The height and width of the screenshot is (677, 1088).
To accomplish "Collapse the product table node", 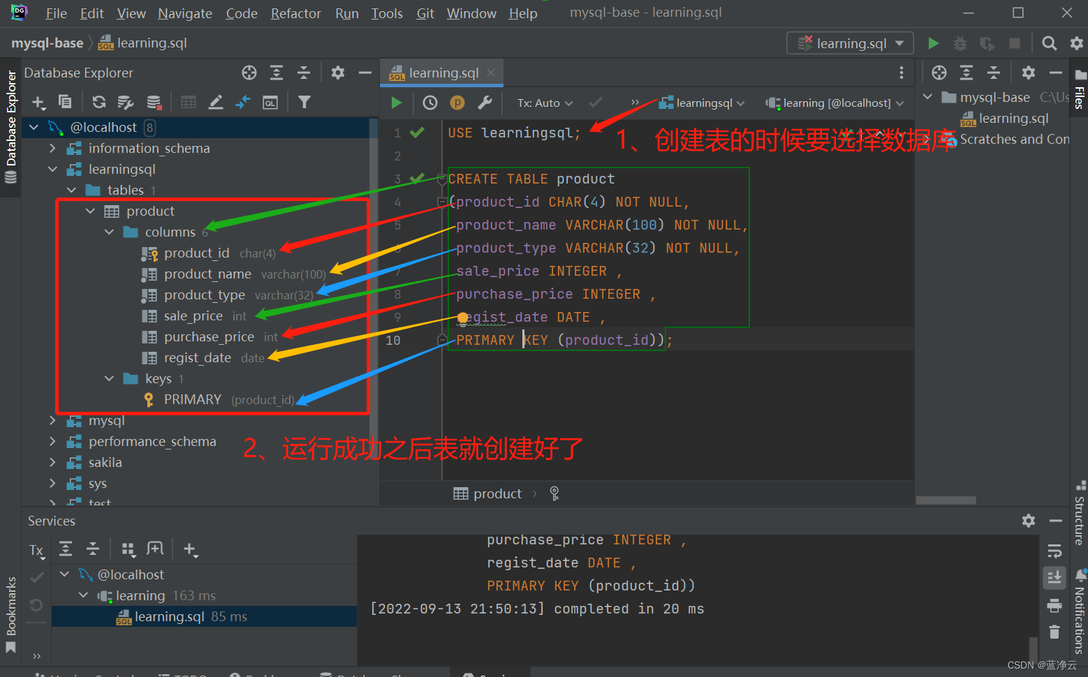I will point(90,211).
